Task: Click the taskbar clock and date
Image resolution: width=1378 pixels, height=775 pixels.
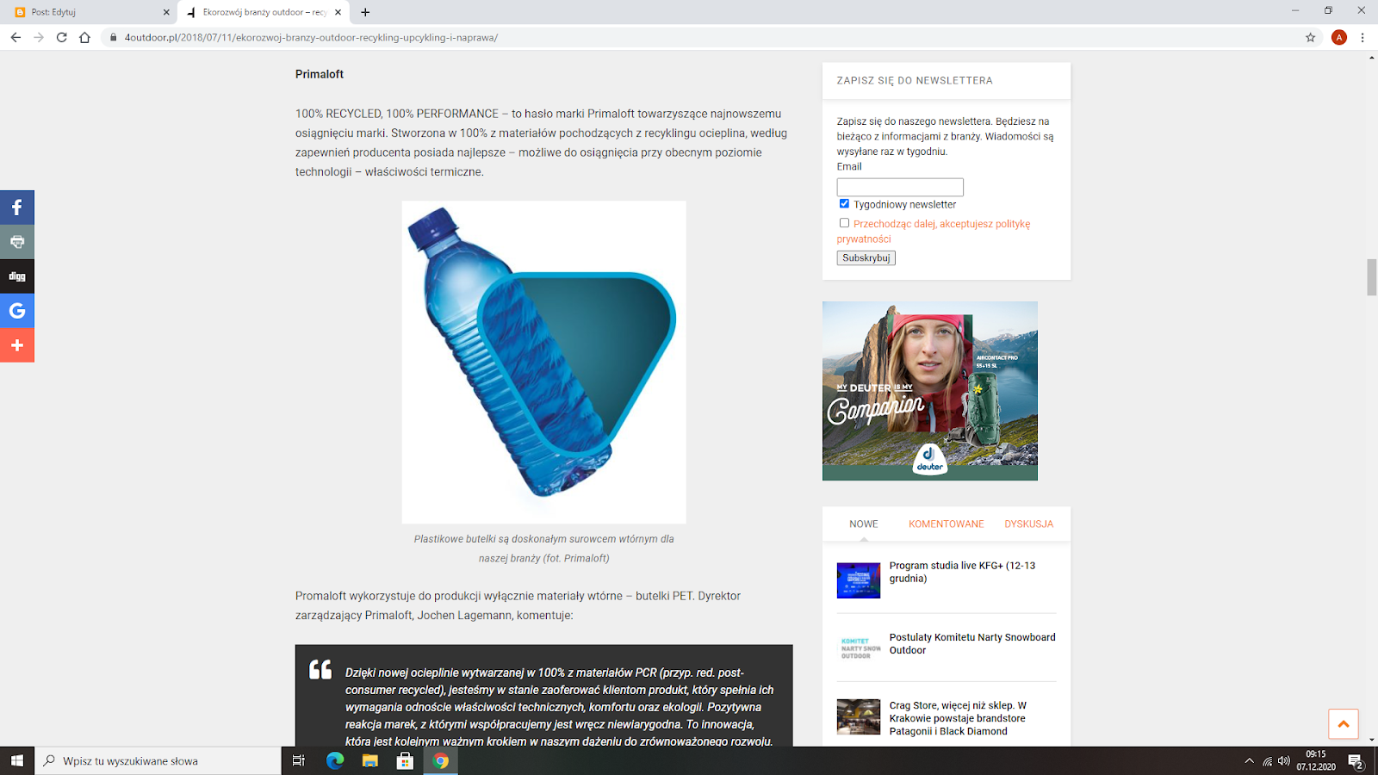Action: tap(1316, 760)
